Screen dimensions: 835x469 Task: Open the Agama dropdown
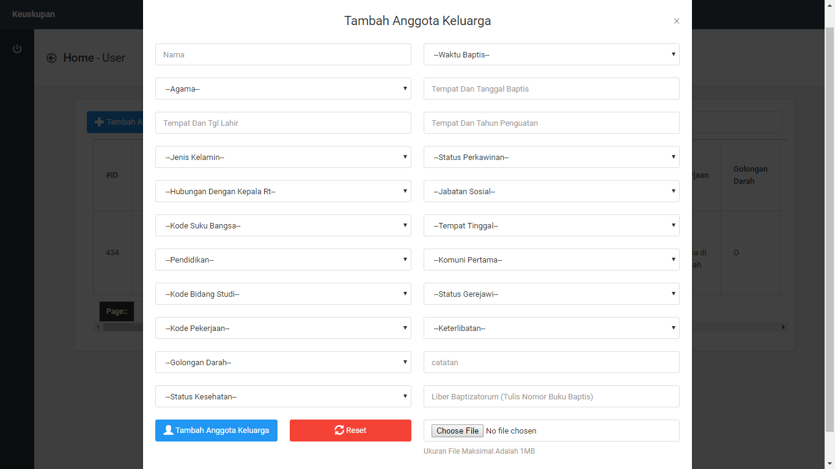click(x=283, y=89)
